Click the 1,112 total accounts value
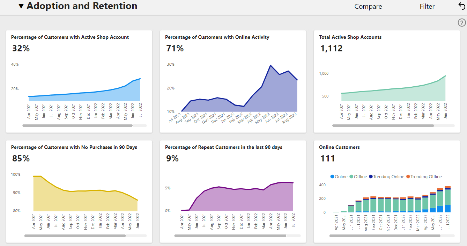This screenshot has width=467, height=246. click(332, 49)
